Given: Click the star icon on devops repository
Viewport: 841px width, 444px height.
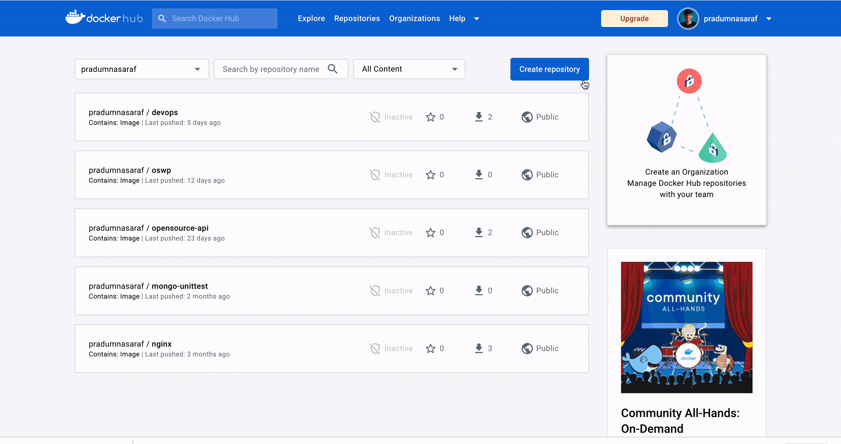Looking at the screenshot, I should [430, 117].
